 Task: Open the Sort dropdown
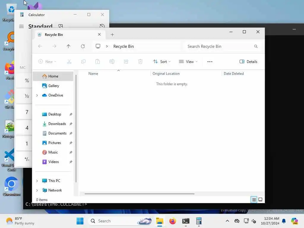click(x=162, y=62)
